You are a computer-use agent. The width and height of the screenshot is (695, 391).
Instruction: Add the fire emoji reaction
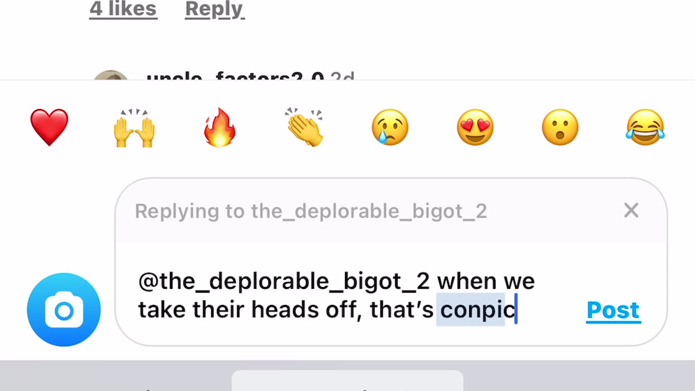coord(219,127)
